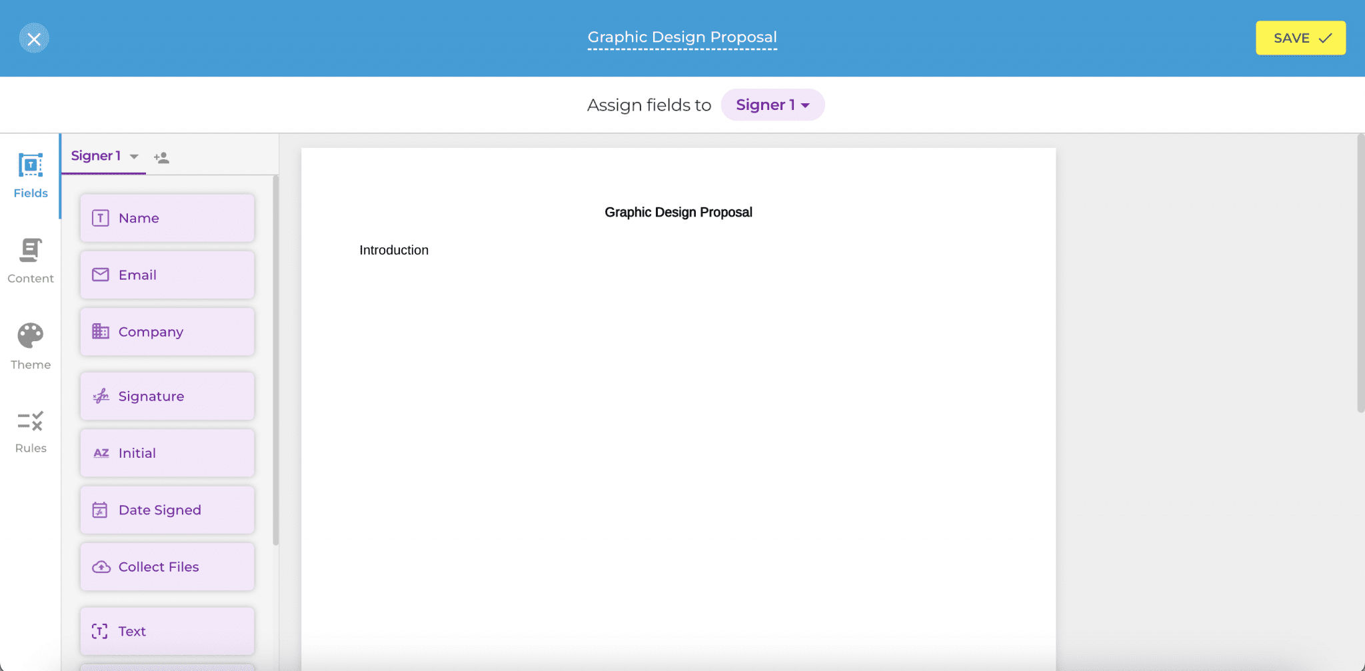Select the Company field button
The height and width of the screenshot is (671, 1365).
pyautogui.click(x=167, y=331)
